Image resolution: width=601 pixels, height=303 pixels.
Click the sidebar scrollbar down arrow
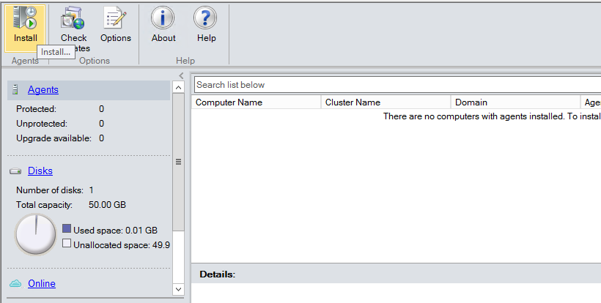click(178, 290)
